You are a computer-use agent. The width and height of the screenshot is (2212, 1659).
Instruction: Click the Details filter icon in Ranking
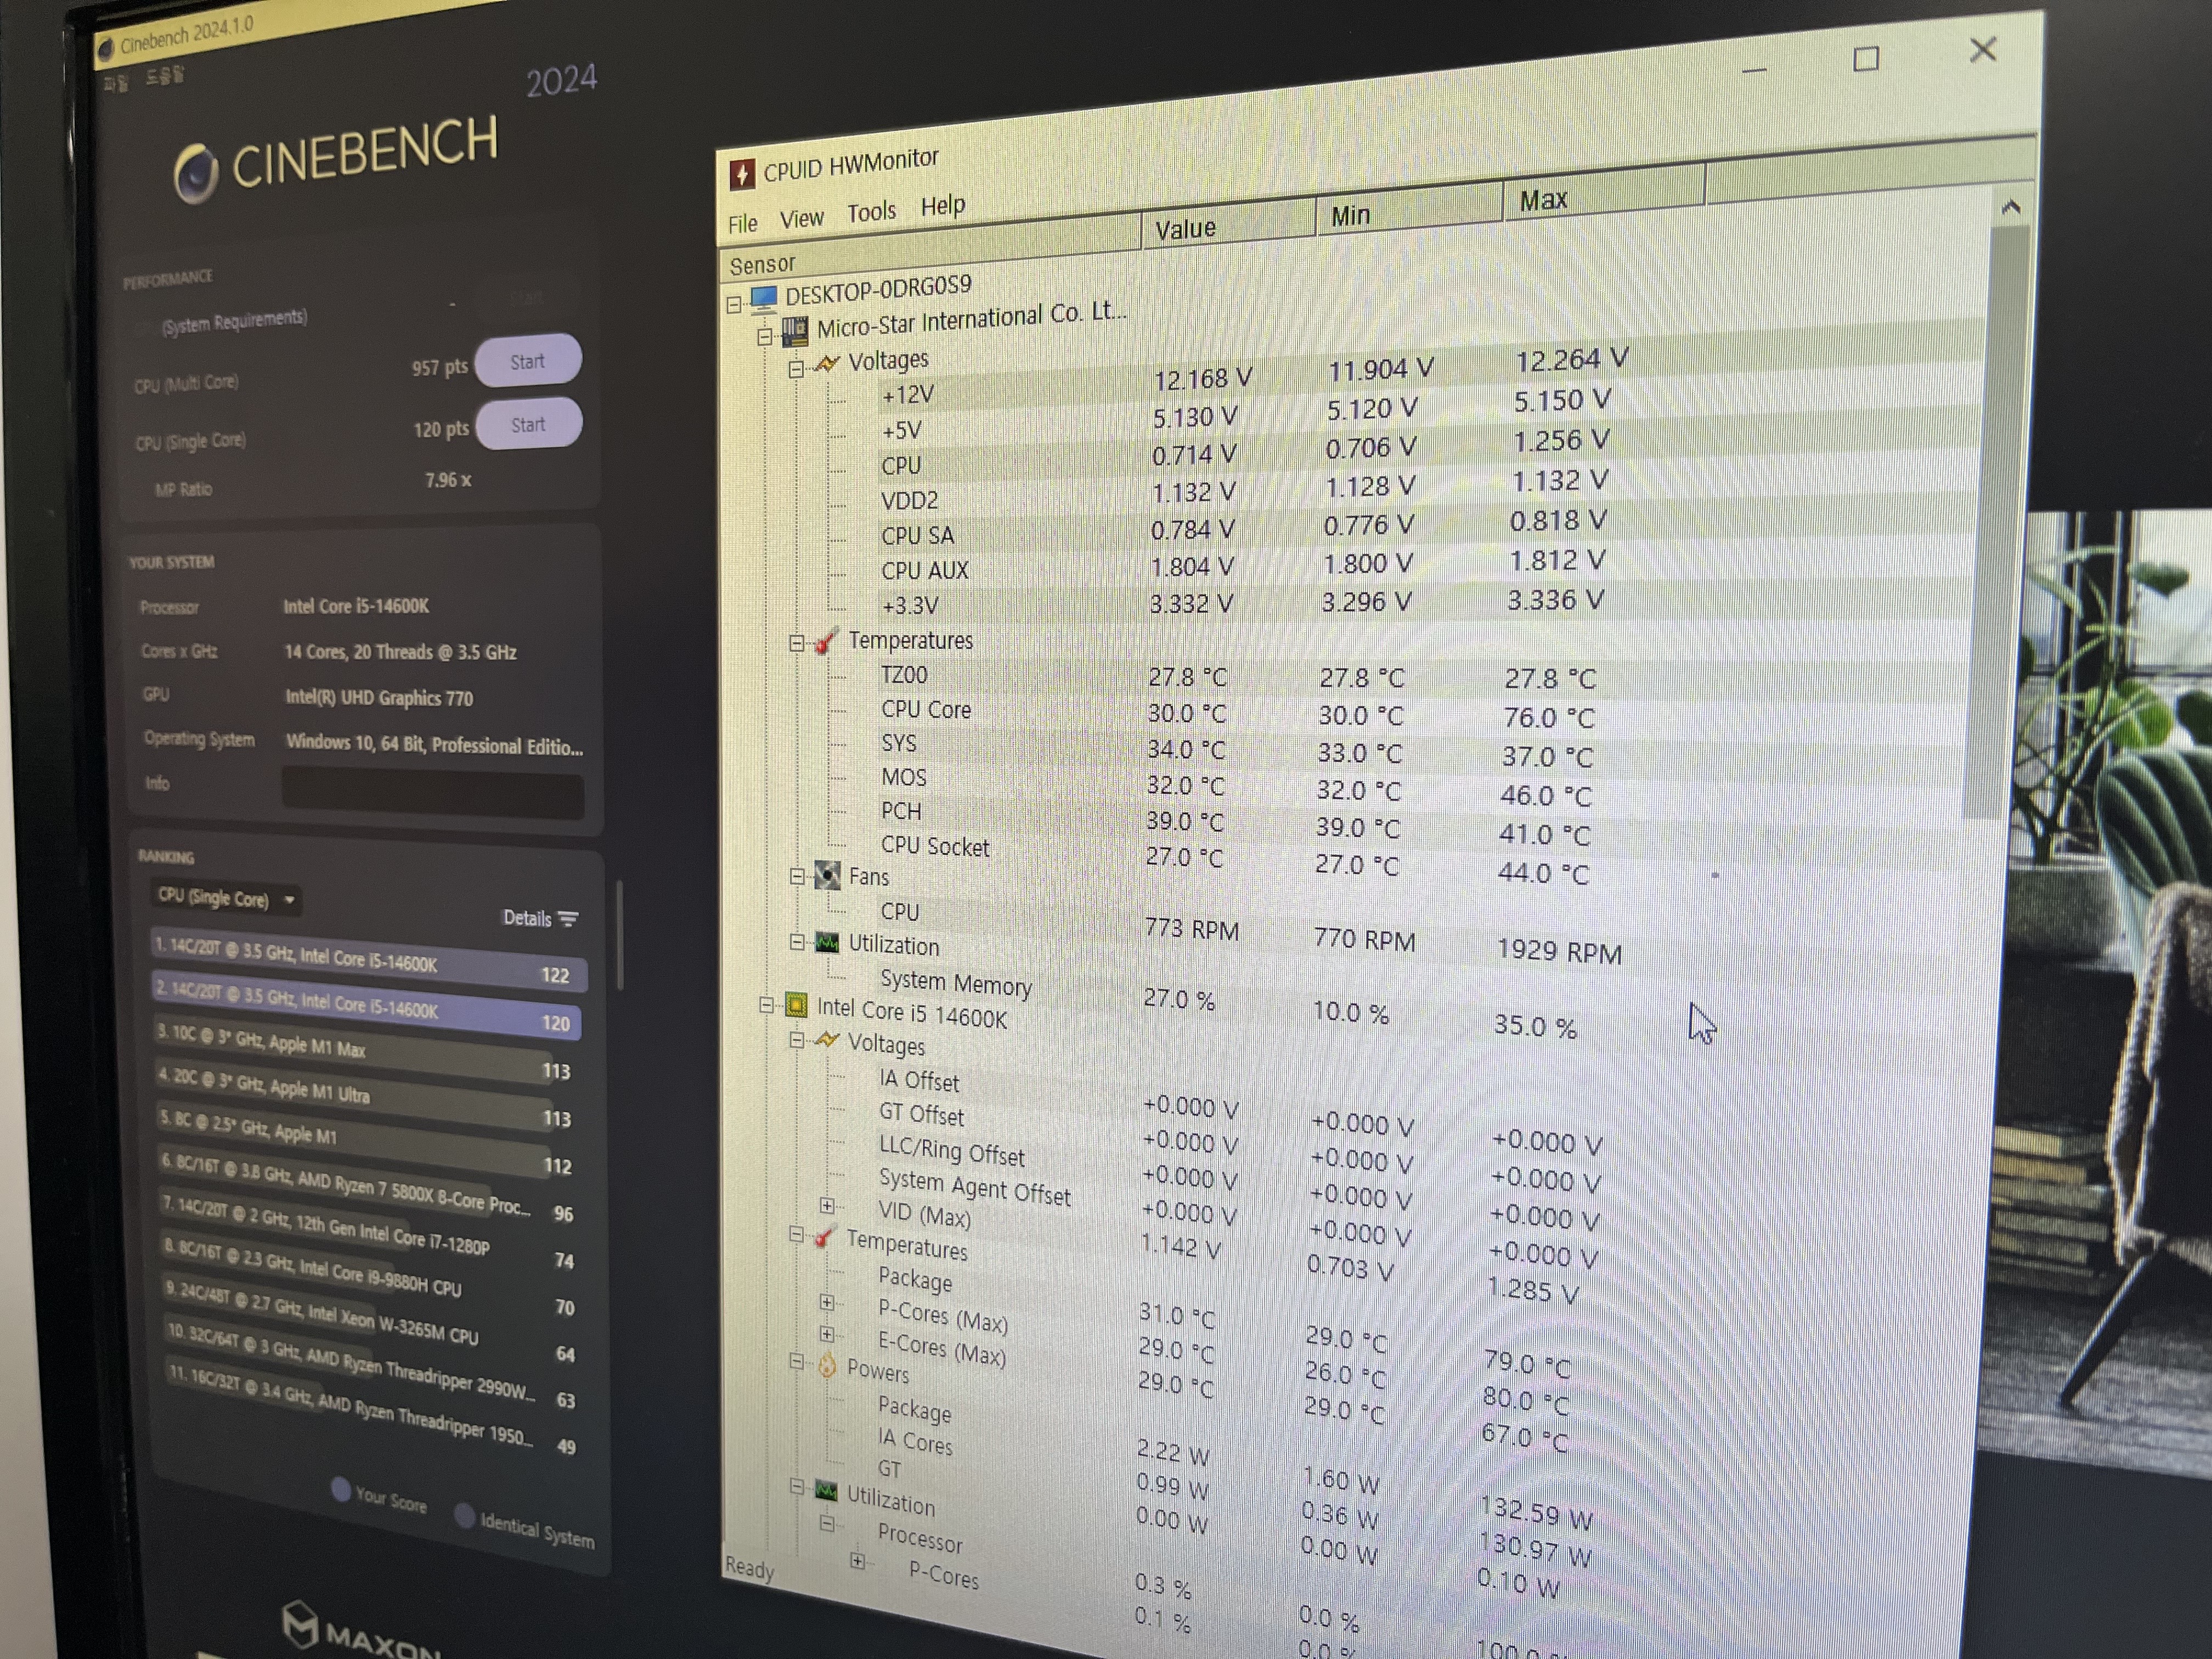click(x=568, y=919)
